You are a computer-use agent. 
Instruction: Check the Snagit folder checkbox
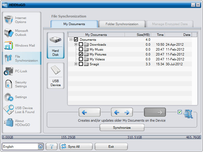point(81,64)
